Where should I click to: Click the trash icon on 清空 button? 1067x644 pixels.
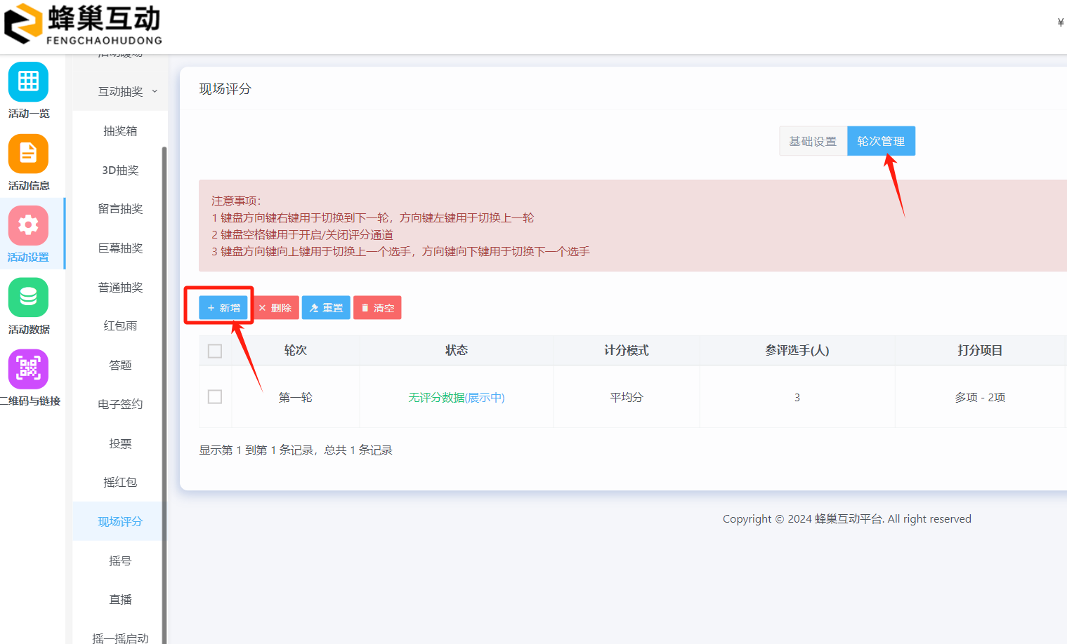(x=365, y=308)
